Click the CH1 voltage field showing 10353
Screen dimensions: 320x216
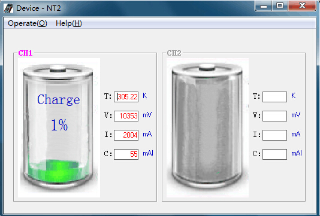[126, 116]
